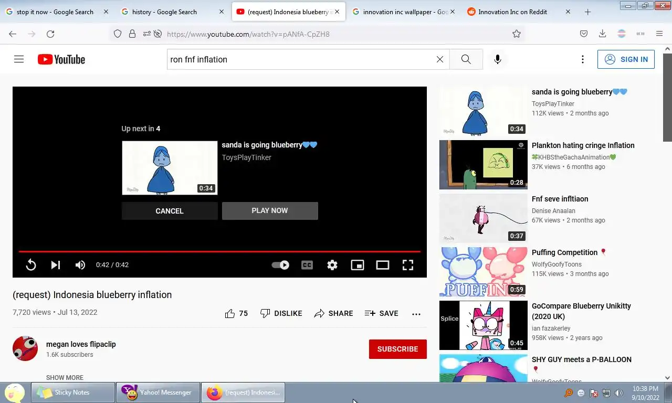672x403 pixels.
Task: Seek on the red video progress bar
Action: 219,252
